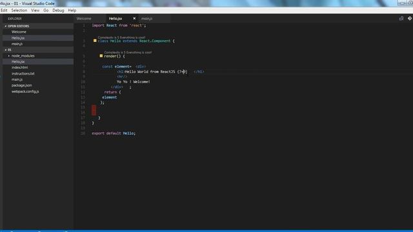
Task: Click the split editor icon
Action: (401, 19)
